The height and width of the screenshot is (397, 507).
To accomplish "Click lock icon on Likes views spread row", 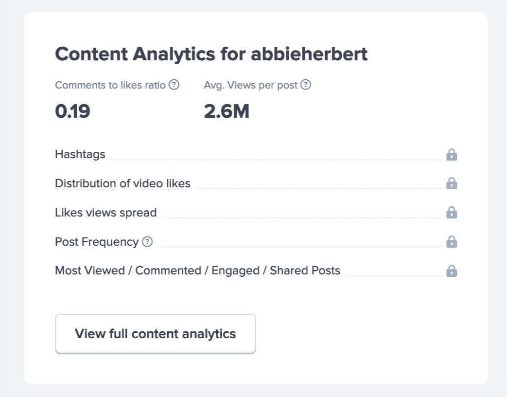I will click(x=452, y=213).
